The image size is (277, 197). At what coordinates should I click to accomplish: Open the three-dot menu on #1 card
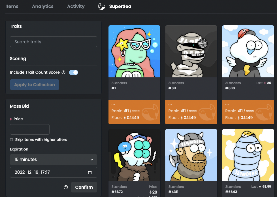[x=113, y=104]
